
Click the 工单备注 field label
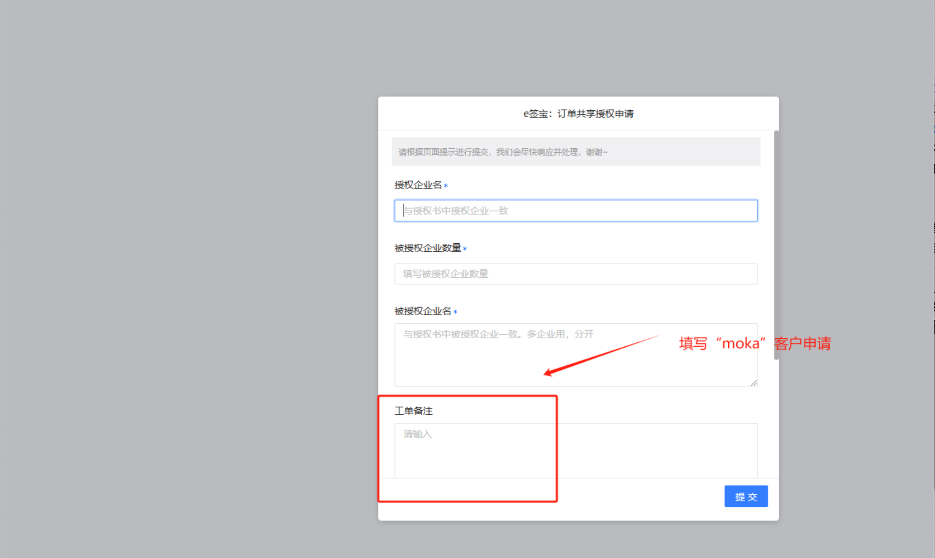[x=413, y=411]
